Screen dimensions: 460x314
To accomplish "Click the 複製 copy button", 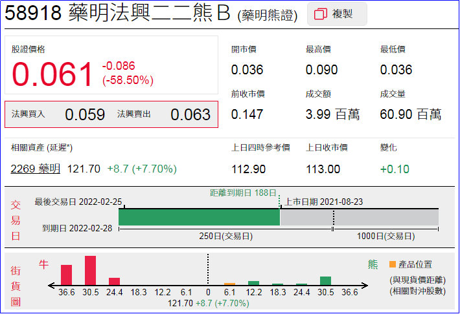I will (337, 14).
